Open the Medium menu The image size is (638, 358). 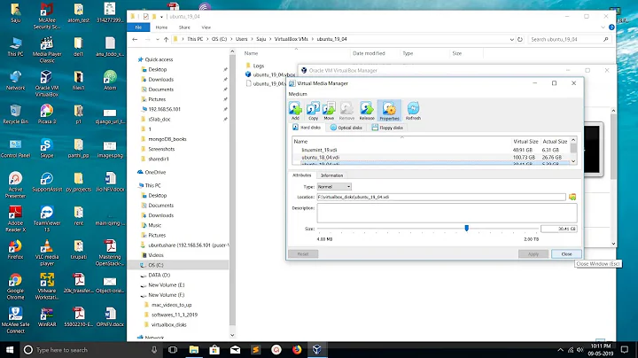298,94
